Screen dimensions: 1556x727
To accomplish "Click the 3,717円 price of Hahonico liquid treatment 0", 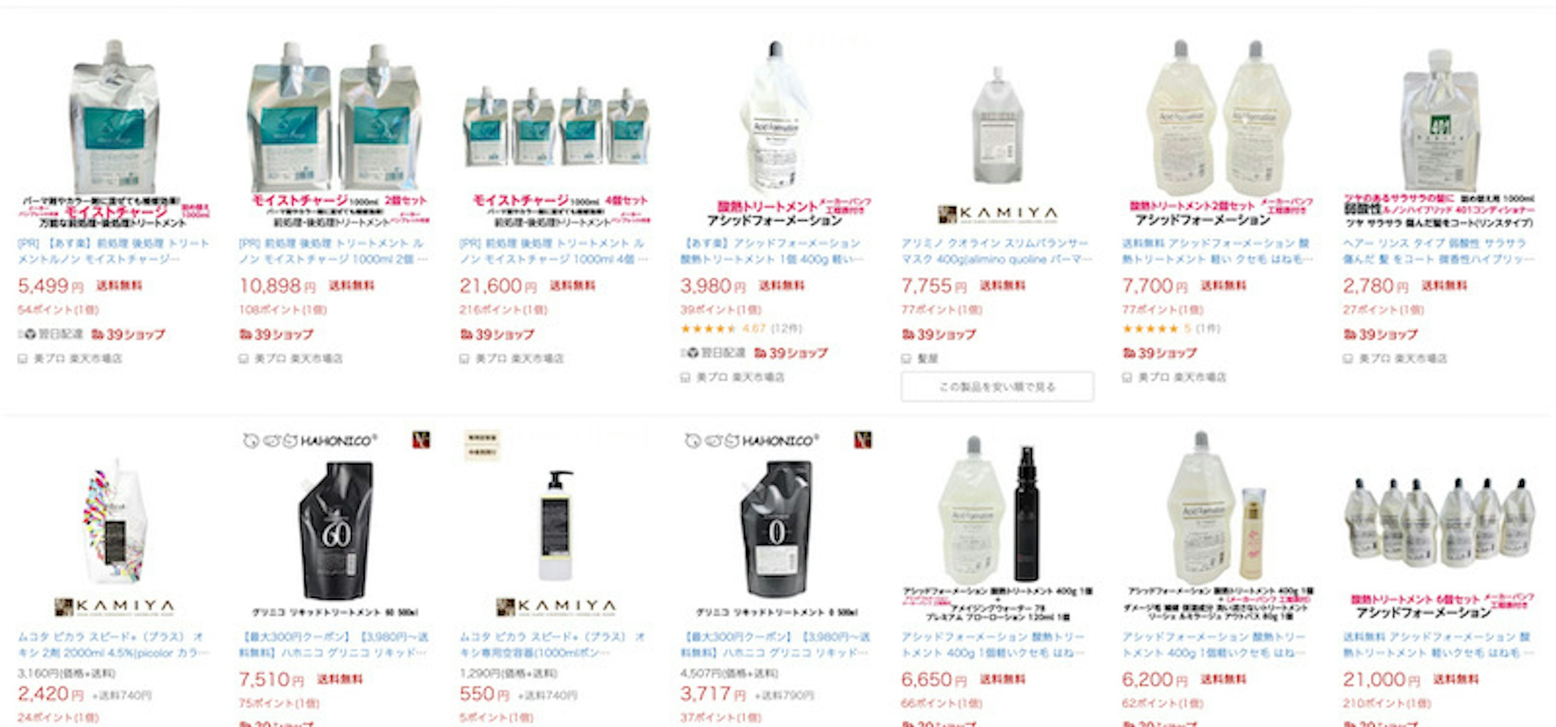I will point(713,694).
